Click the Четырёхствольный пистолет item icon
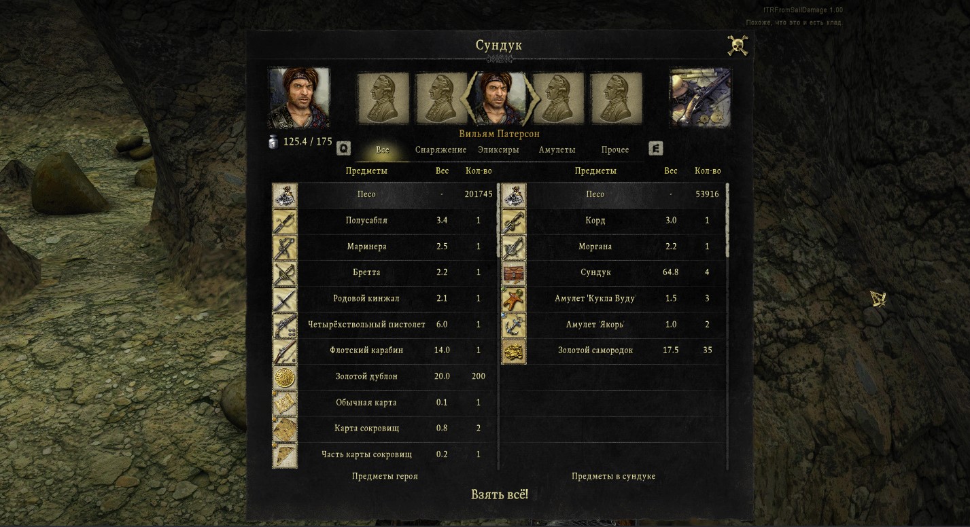Viewport: 970px width, 527px height. [284, 325]
